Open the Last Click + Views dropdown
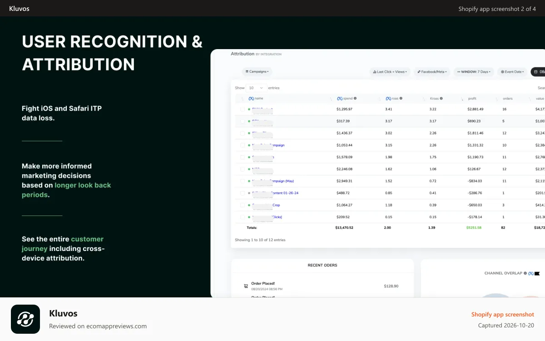545x341 pixels. click(x=391, y=72)
